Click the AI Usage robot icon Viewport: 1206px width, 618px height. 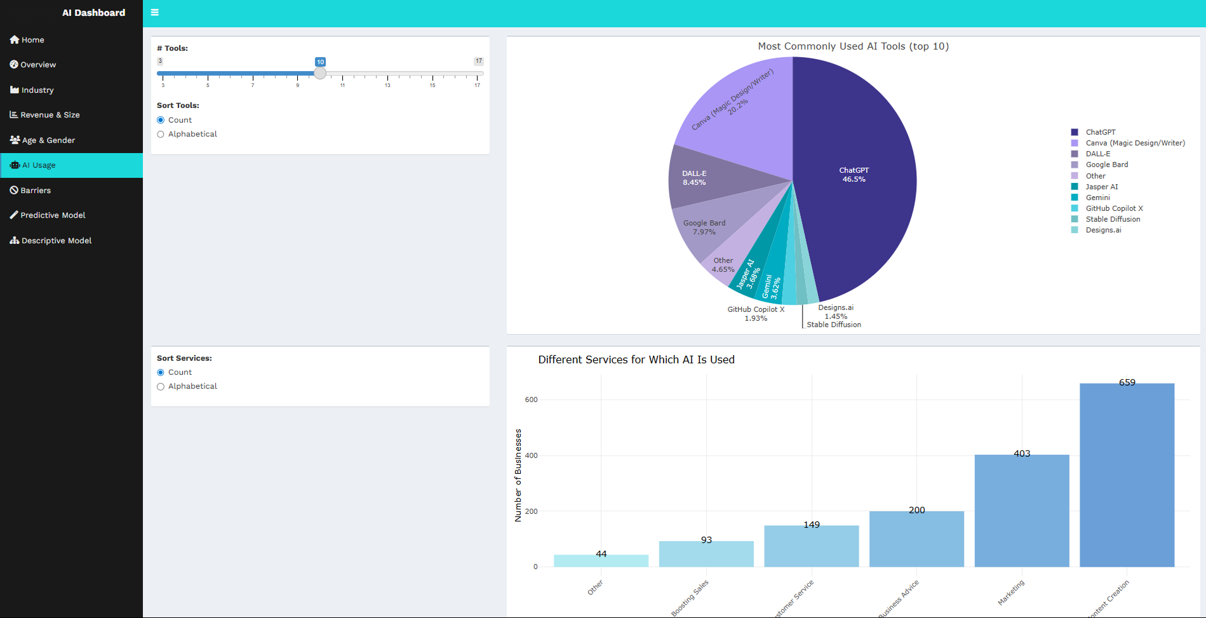[x=13, y=165]
